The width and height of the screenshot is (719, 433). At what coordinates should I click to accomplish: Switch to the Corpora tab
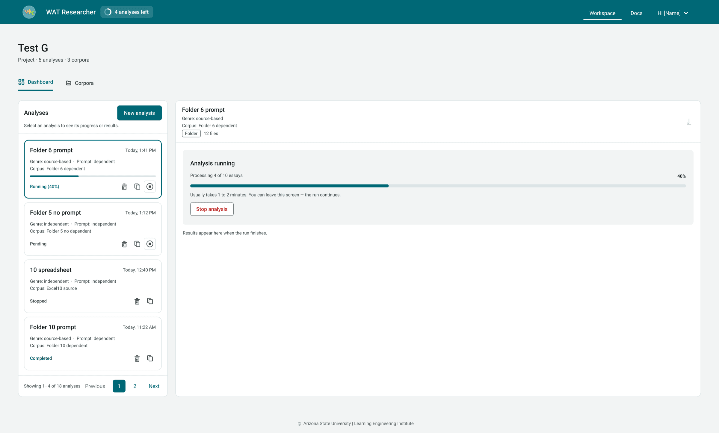click(80, 83)
